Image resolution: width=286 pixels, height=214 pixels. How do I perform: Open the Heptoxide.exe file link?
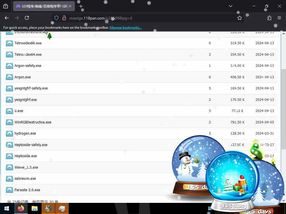click(x=25, y=156)
